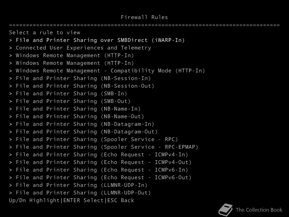Select Windows Remote Management Compatibility Mode rule
Viewport: 289px width, 217px height.
coord(110,71)
